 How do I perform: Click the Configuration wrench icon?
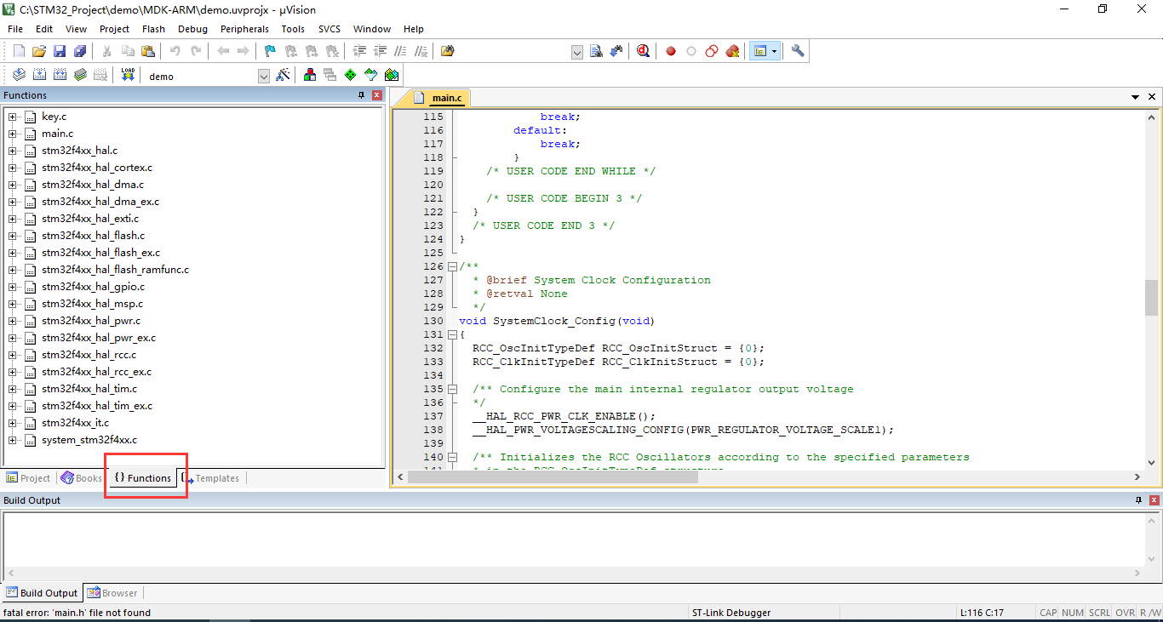pos(798,51)
